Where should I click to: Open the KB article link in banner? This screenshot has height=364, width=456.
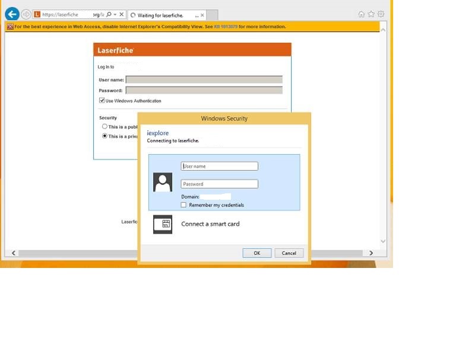[x=226, y=27]
